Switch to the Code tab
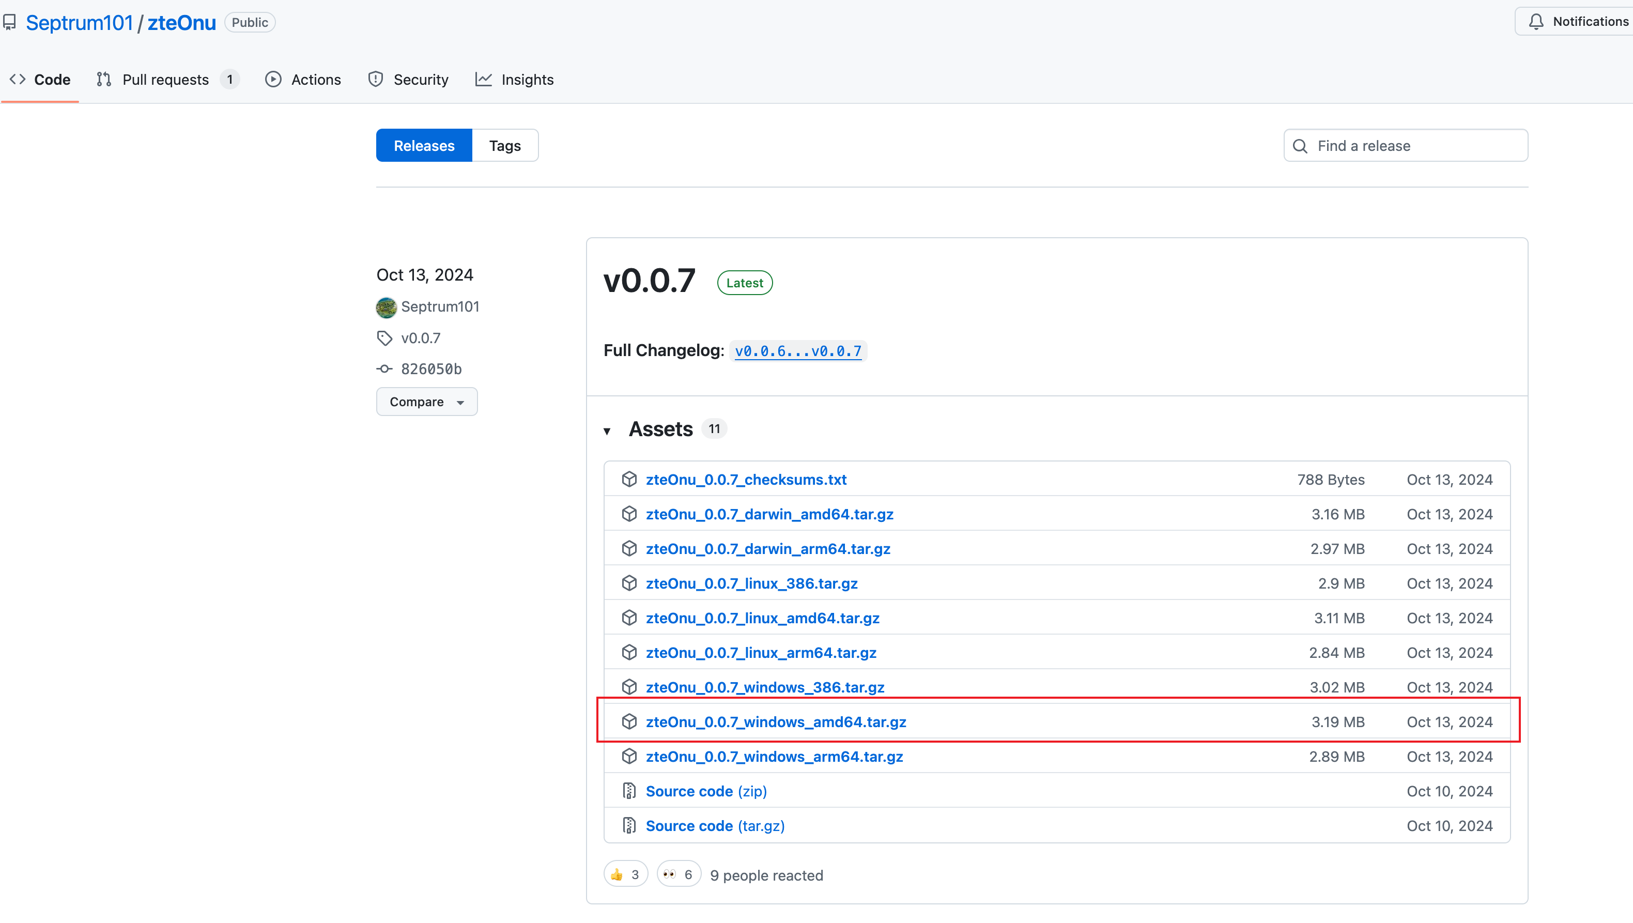Screen dimensions: 1633x923 pos(40,80)
